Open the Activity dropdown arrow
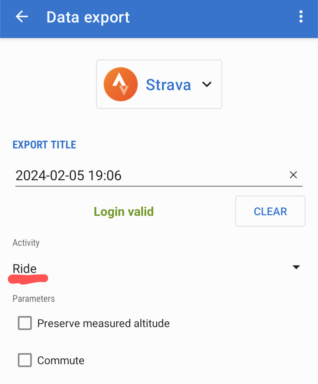Screen dimensions: 318x384 (296, 267)
